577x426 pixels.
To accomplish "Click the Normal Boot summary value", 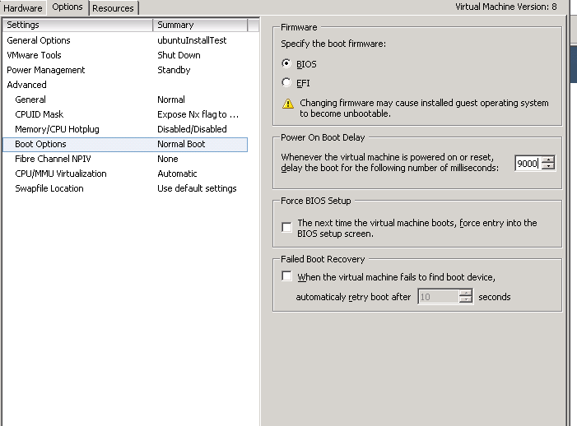I will tap(181, 144).
